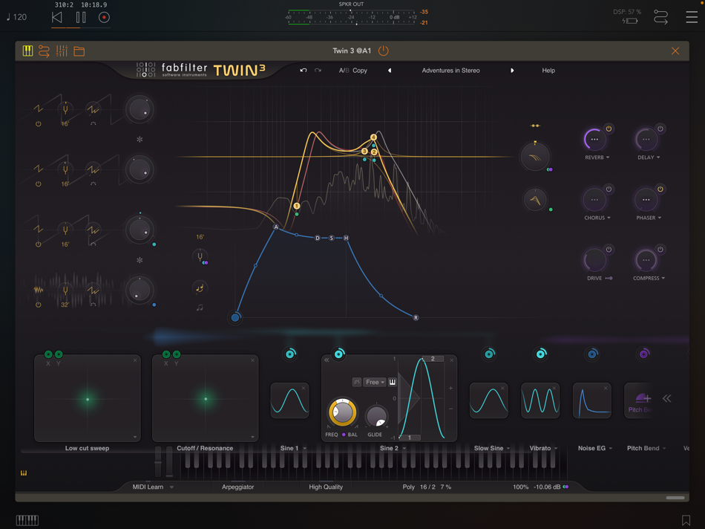Open the connections icon near DSP meter

pos(661,16)
